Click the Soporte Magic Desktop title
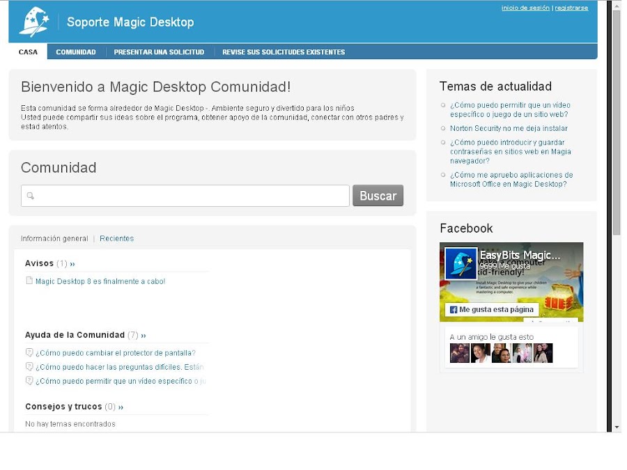 pos(130,22)
